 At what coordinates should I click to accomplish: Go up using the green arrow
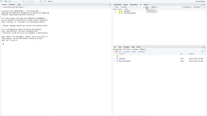(x=117, y=56)
